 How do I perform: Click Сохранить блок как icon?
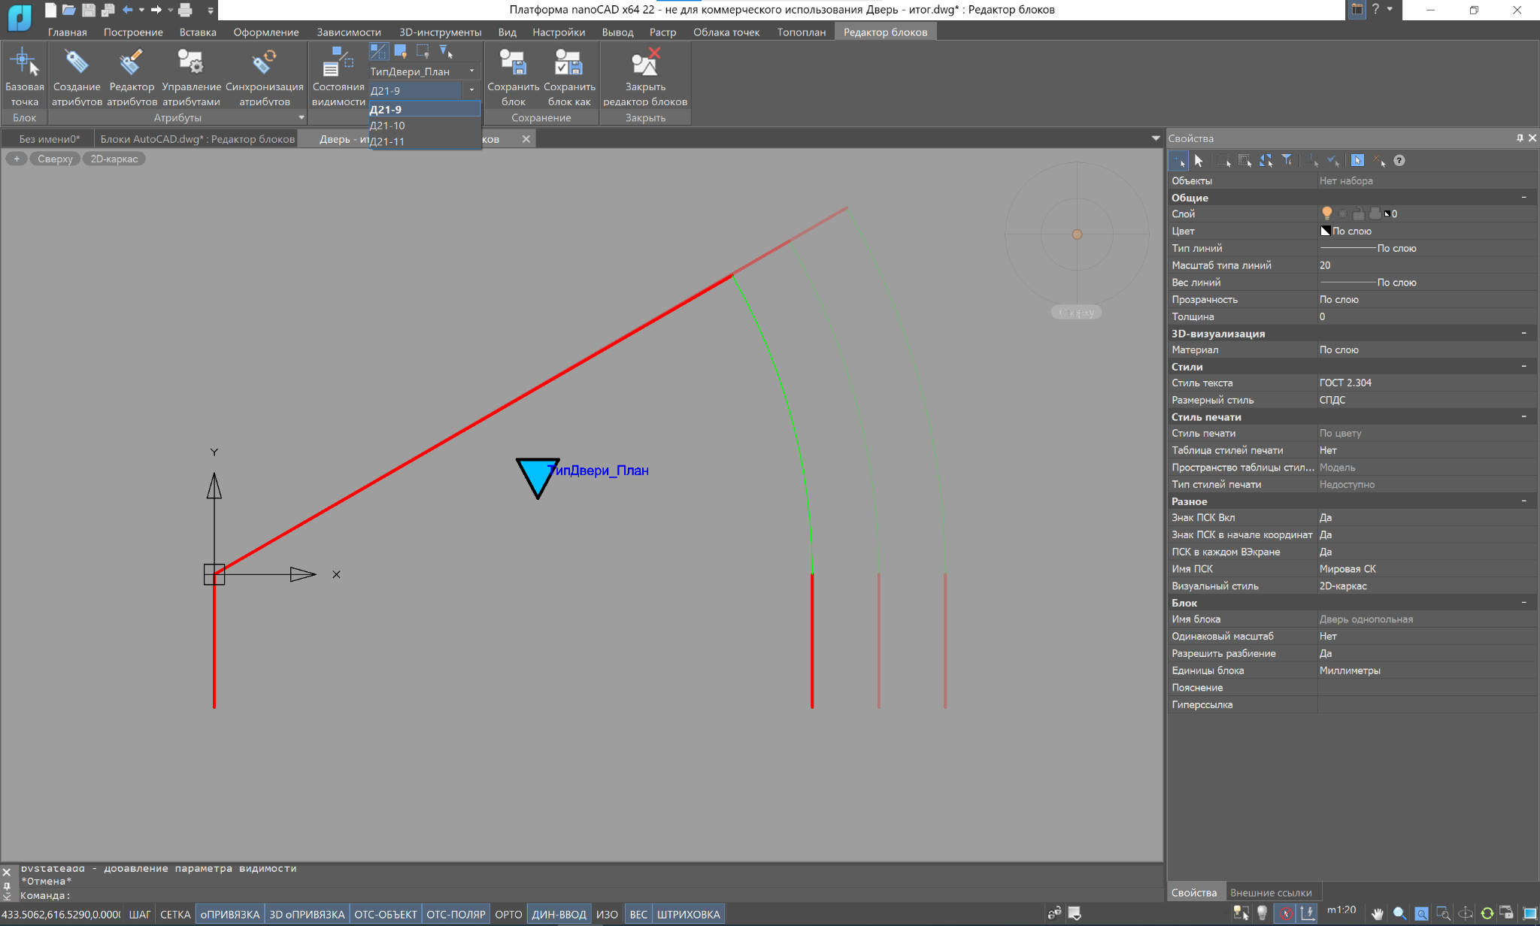pyautogui.click(x=569, y=63)
